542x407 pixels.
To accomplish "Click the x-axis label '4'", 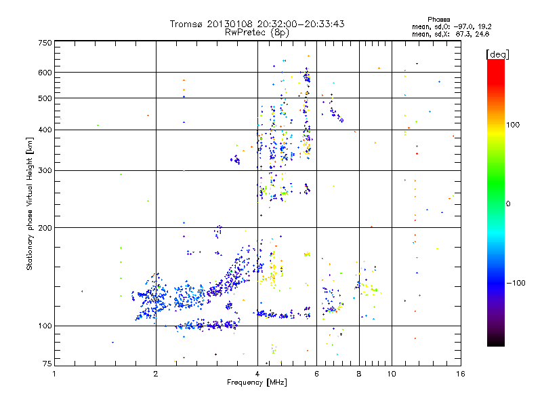I will point(257,374).
